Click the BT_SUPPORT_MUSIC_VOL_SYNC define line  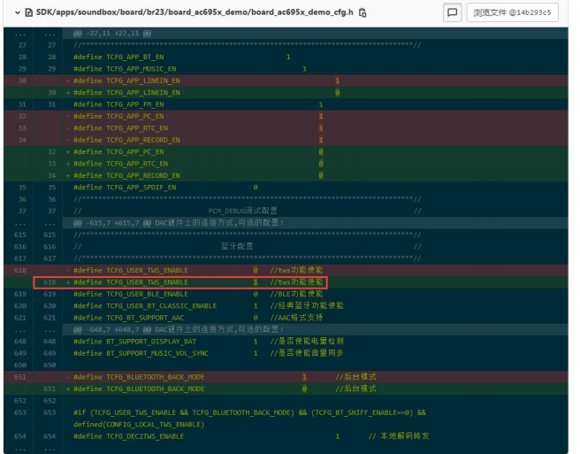(x=315, y=353)
